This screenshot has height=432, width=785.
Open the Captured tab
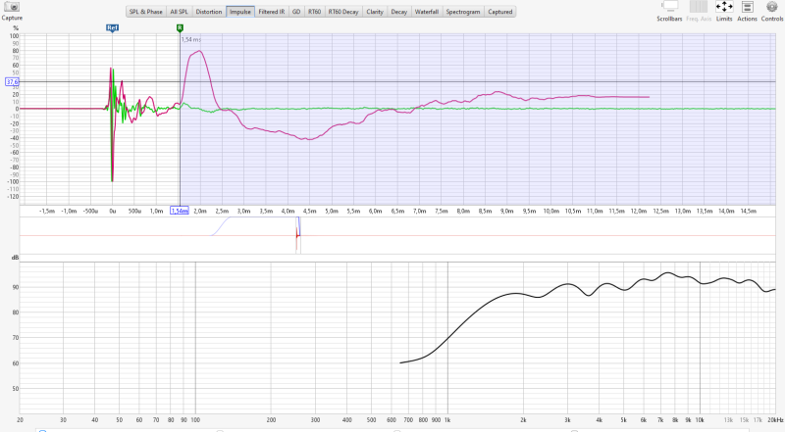[x=500, y=12]
